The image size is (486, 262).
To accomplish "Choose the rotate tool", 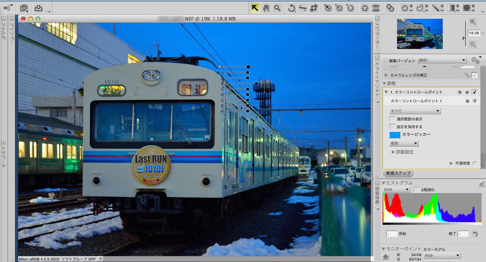I will point(292,8).
